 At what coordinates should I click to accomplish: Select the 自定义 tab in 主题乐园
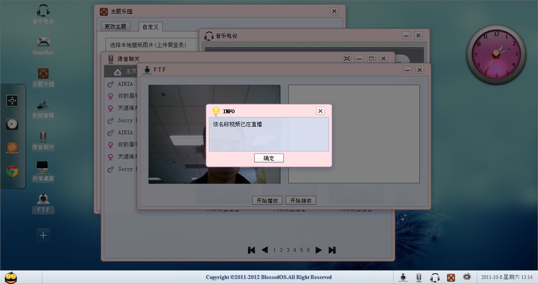[150, 26]
